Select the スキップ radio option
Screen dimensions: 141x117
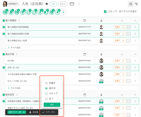pos(46,94)
